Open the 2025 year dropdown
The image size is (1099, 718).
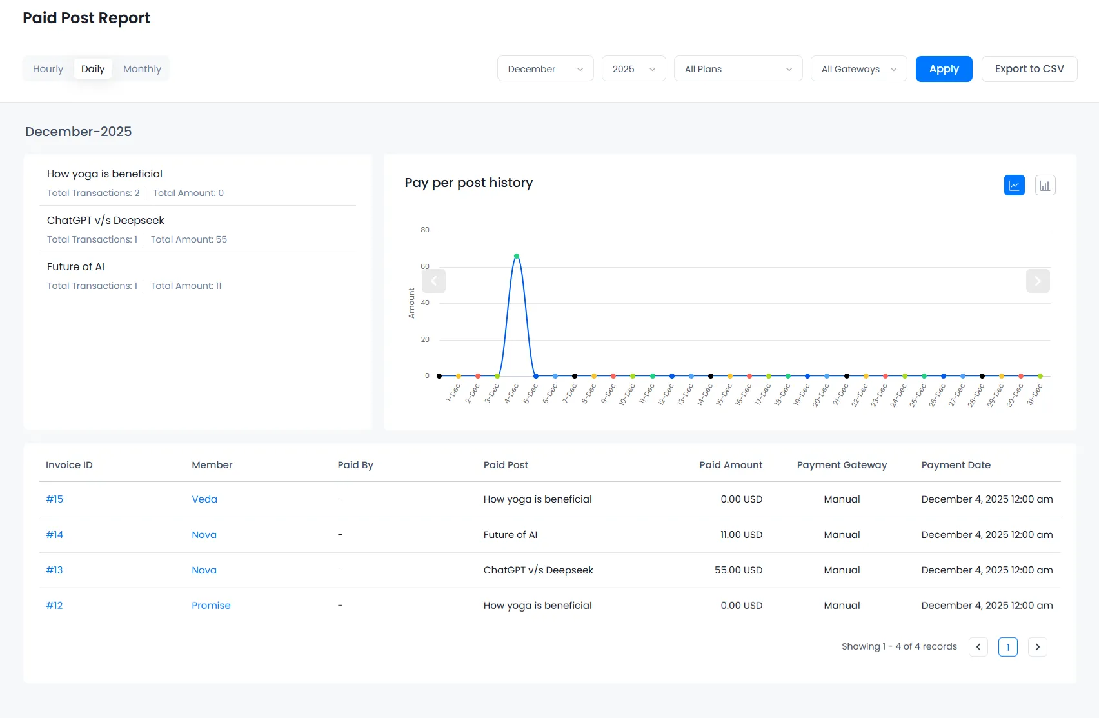(x=633, y=68)
